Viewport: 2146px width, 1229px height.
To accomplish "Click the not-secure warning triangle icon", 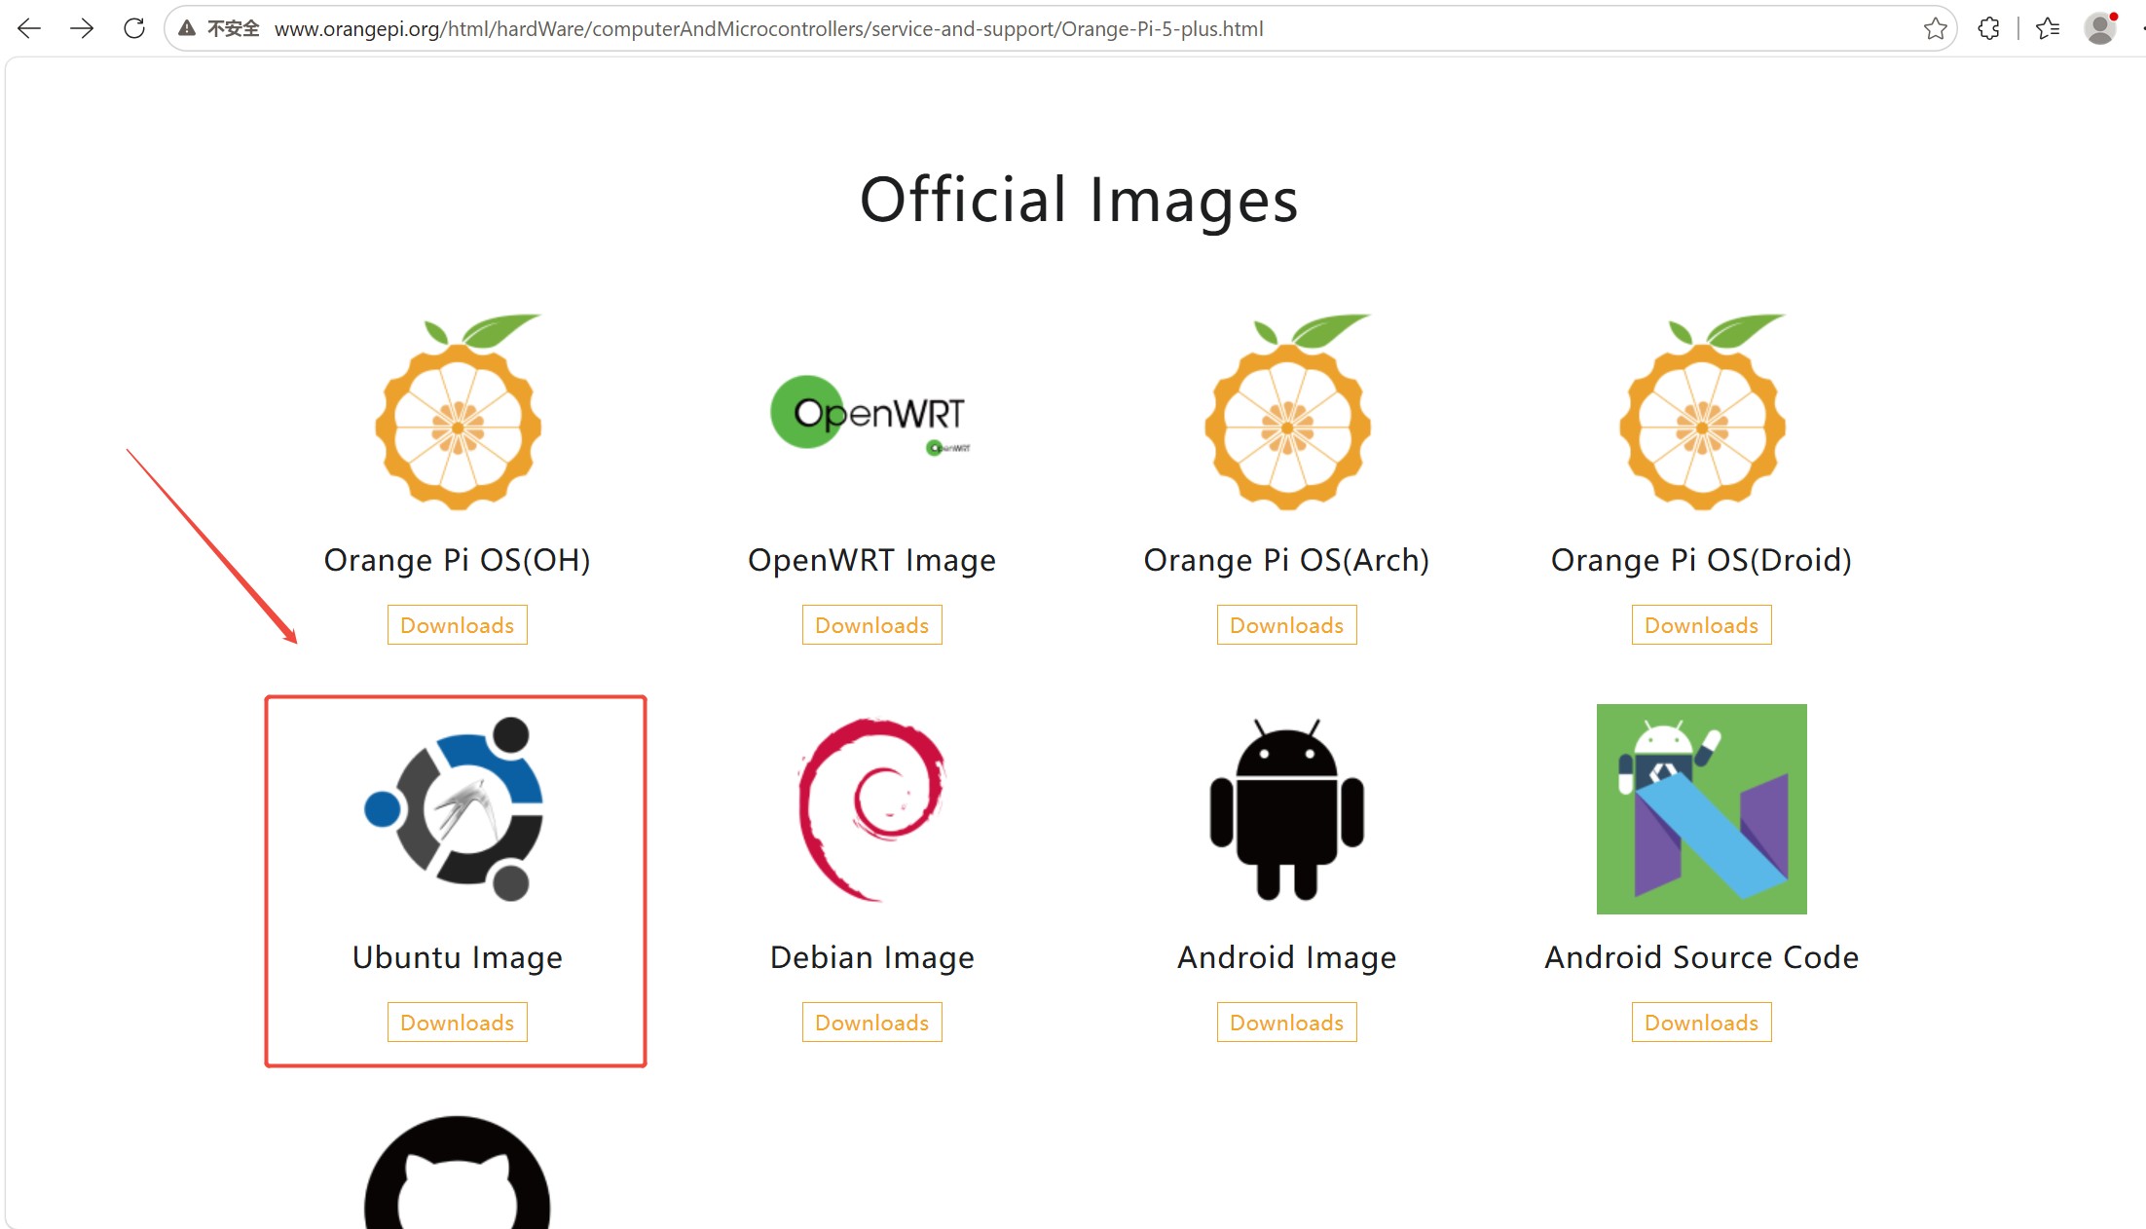I will (x=187, y=28).
